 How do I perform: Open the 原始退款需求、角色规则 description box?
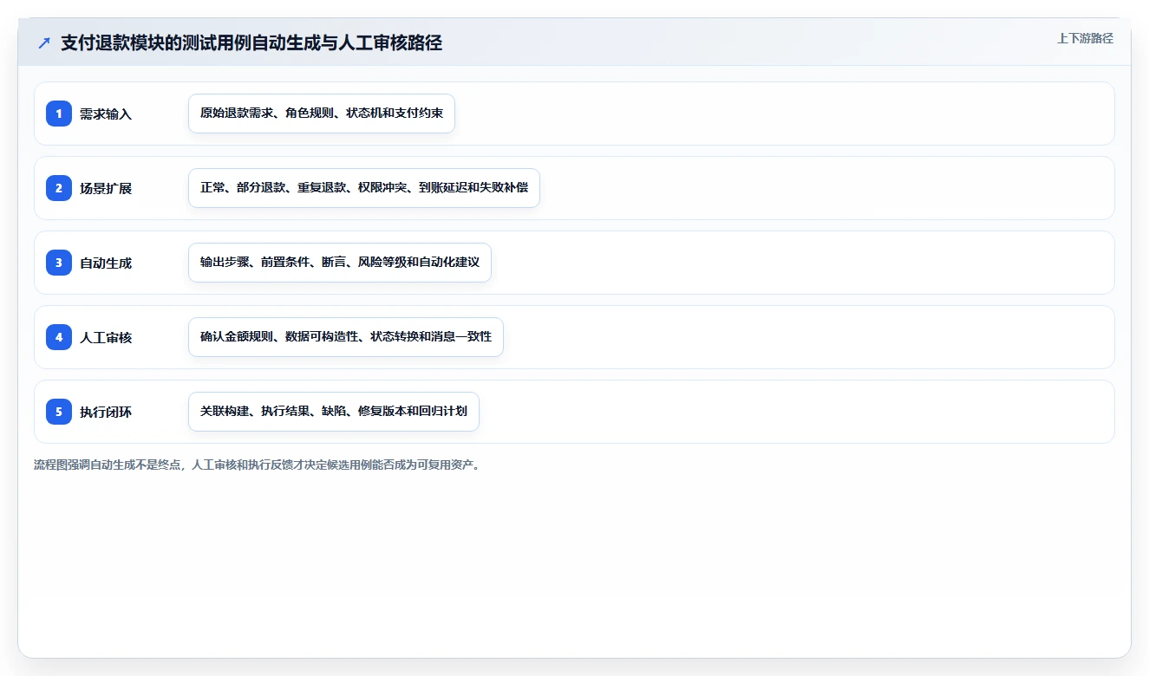coord(322,114)
